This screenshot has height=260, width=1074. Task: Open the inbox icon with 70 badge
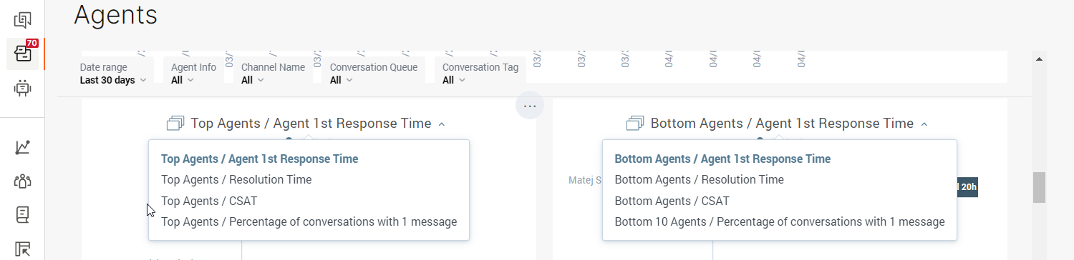pyautogui.click(x=22, y=54)
